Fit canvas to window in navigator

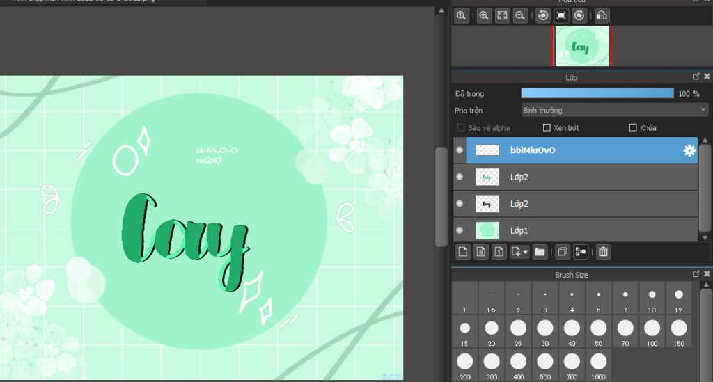tap(502, 16)
